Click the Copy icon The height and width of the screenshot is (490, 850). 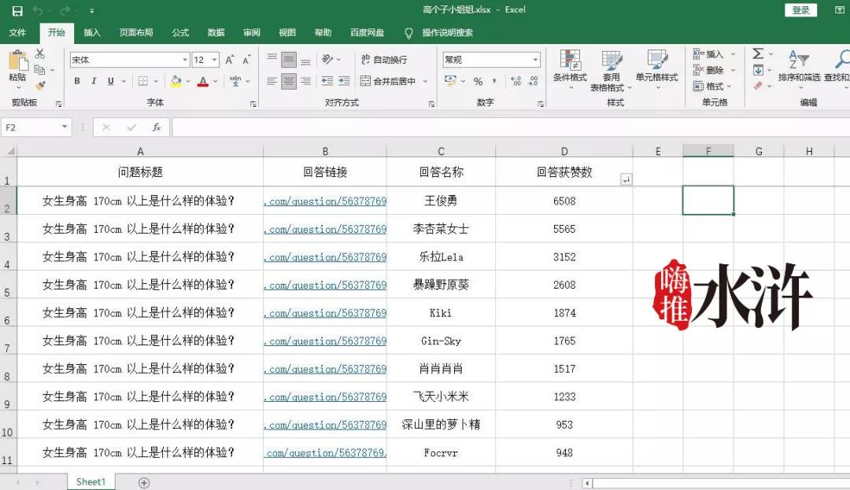[x=39, y=69]
